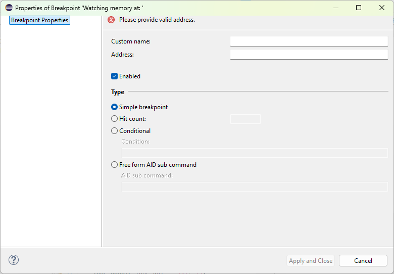The height and width of the screenshot is (274, 394).
Task: Focus the Address input field
Action: (309, 55)
